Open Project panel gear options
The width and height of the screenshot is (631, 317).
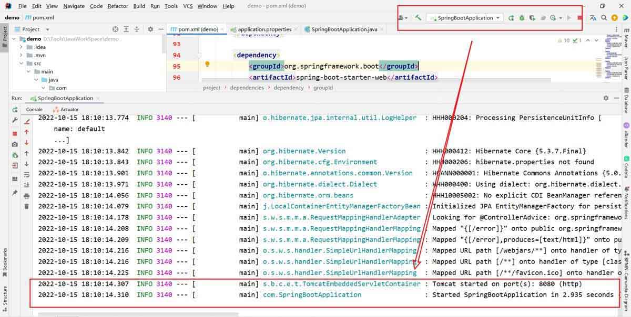[150, 29]
